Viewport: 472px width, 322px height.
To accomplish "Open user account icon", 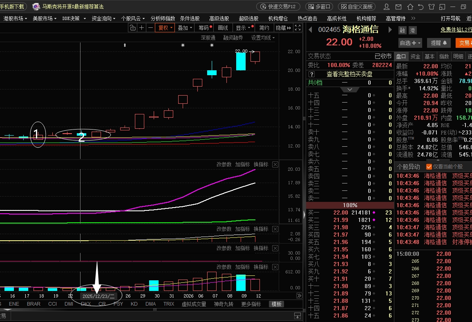I will pyautogui.click(x=387, y=7).
